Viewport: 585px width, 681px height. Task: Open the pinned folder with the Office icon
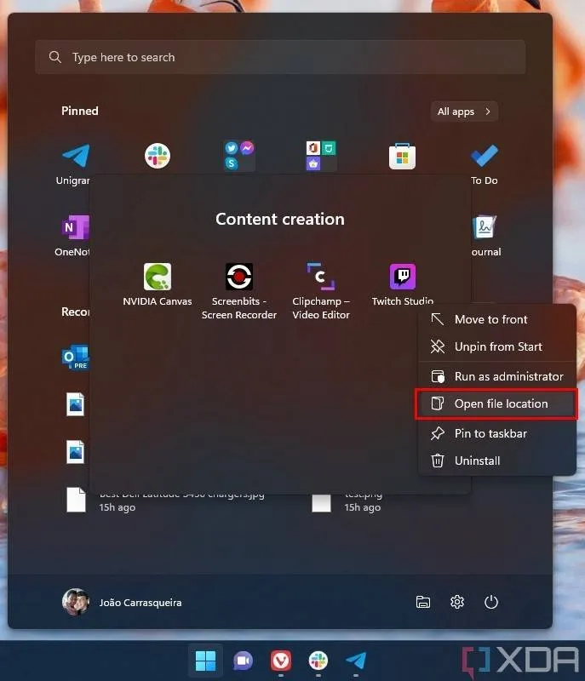pyautogui.click(x=321, y=156)
